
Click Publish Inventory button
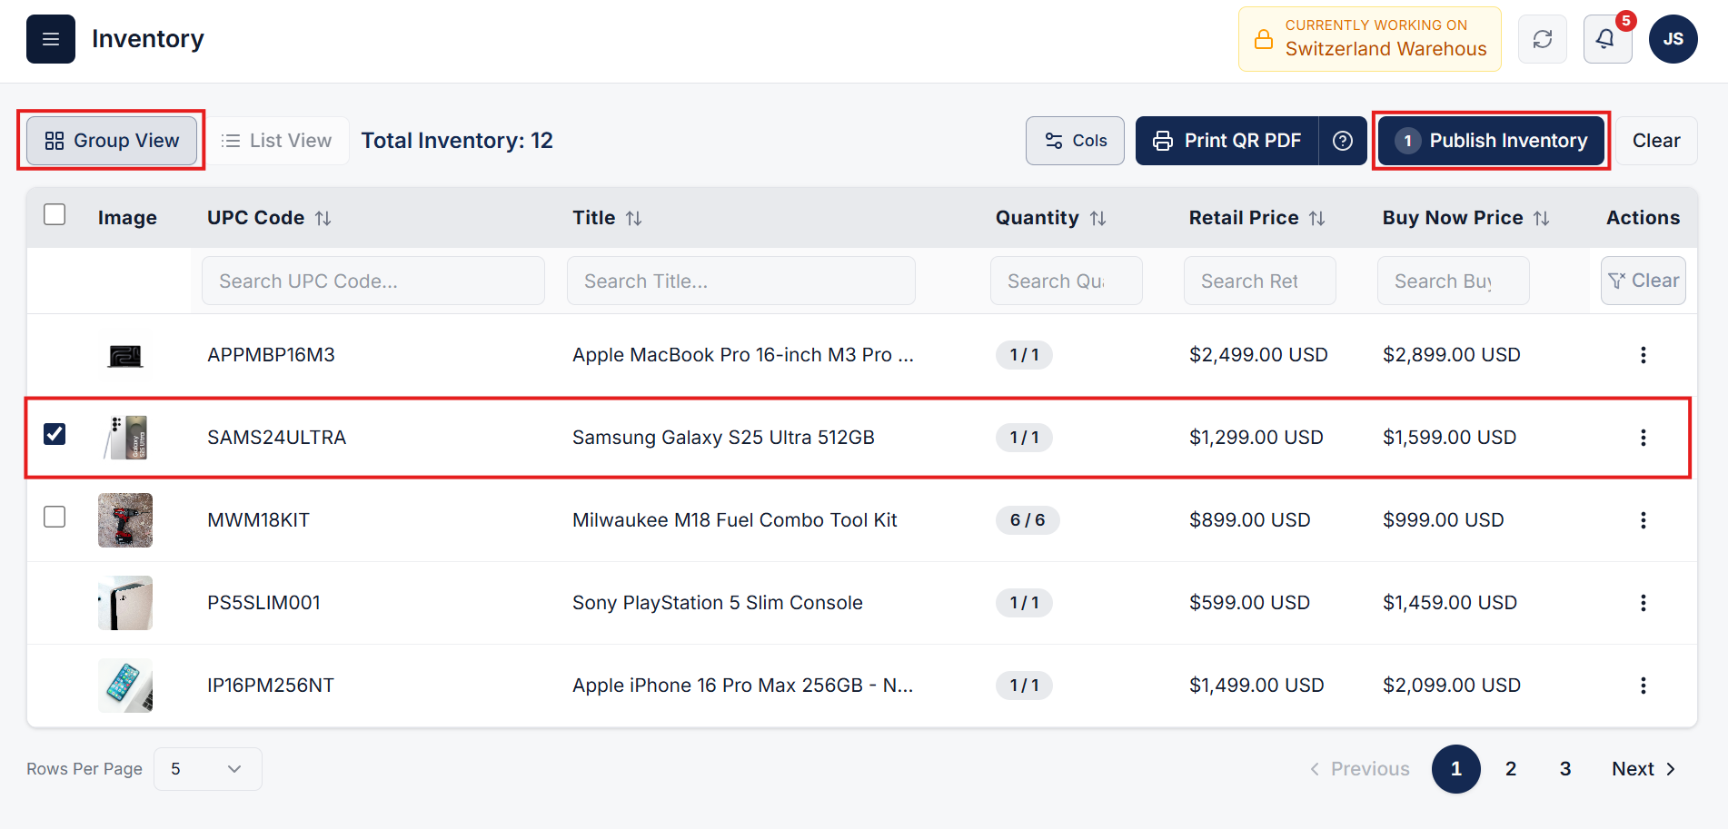[x=1491, y=141]
